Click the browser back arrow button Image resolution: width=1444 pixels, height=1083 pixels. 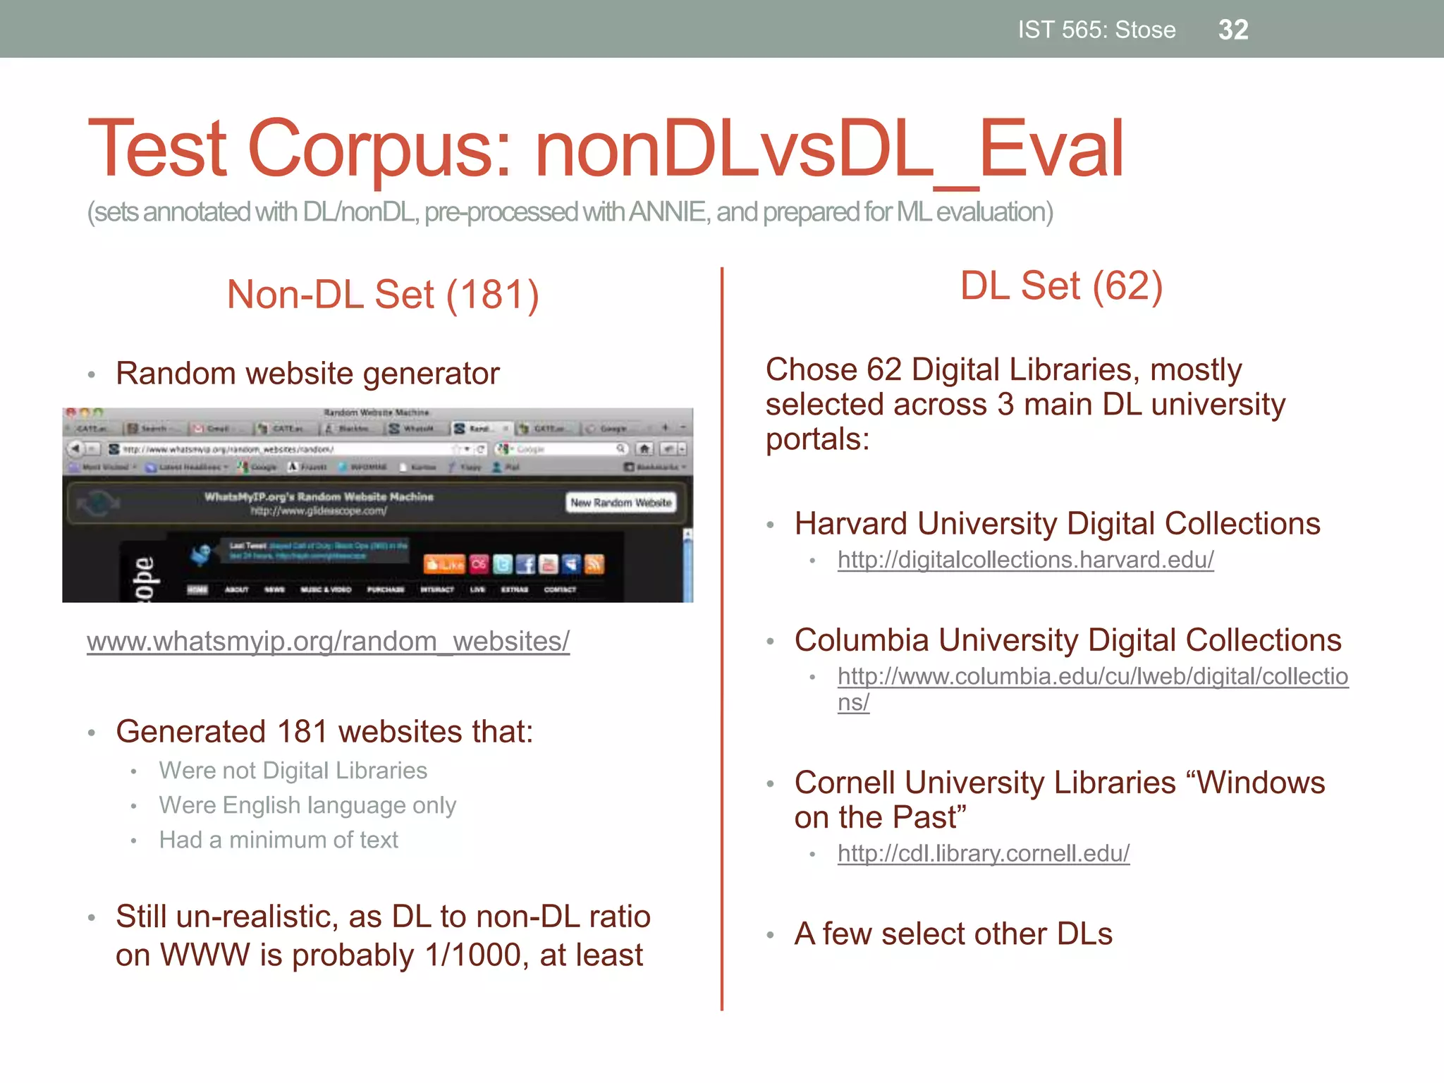pyautogui.click(x=75, y=448)
